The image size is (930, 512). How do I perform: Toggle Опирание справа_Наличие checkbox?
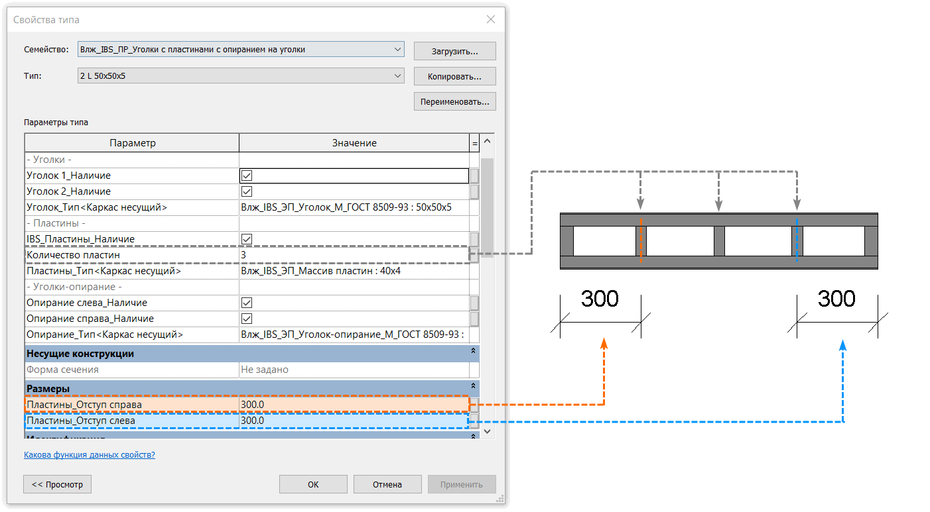247,319
